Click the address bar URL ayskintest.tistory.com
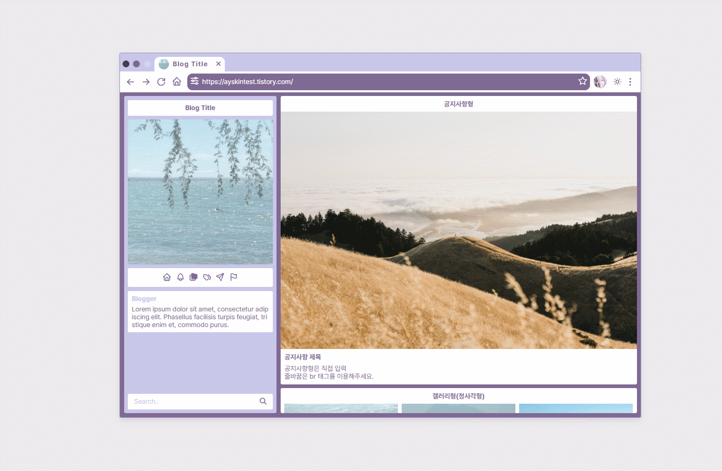Viewport: 722px width, 471px height. pyautogui.click(x=247, y=82)
